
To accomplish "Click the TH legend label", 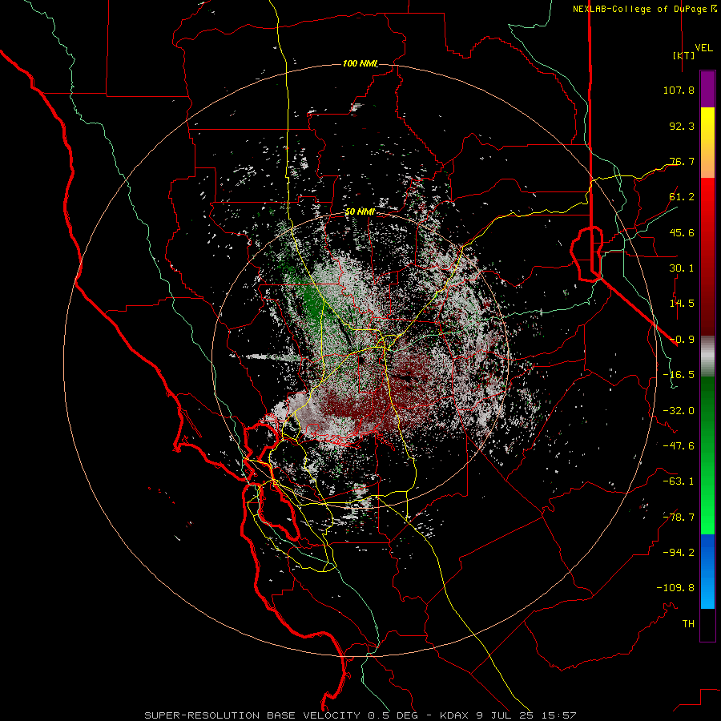I will 688,624.
